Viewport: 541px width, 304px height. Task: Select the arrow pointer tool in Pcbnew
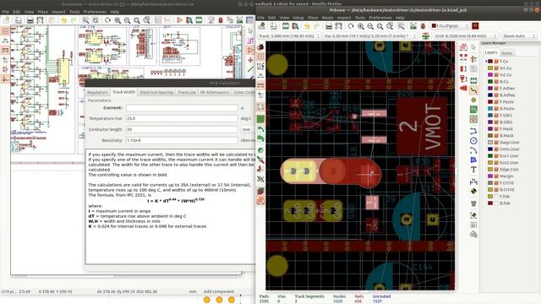coord(473,47)
